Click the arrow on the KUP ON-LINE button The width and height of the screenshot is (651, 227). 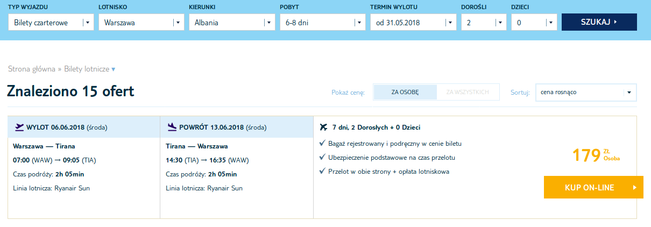tap(635, 188)
